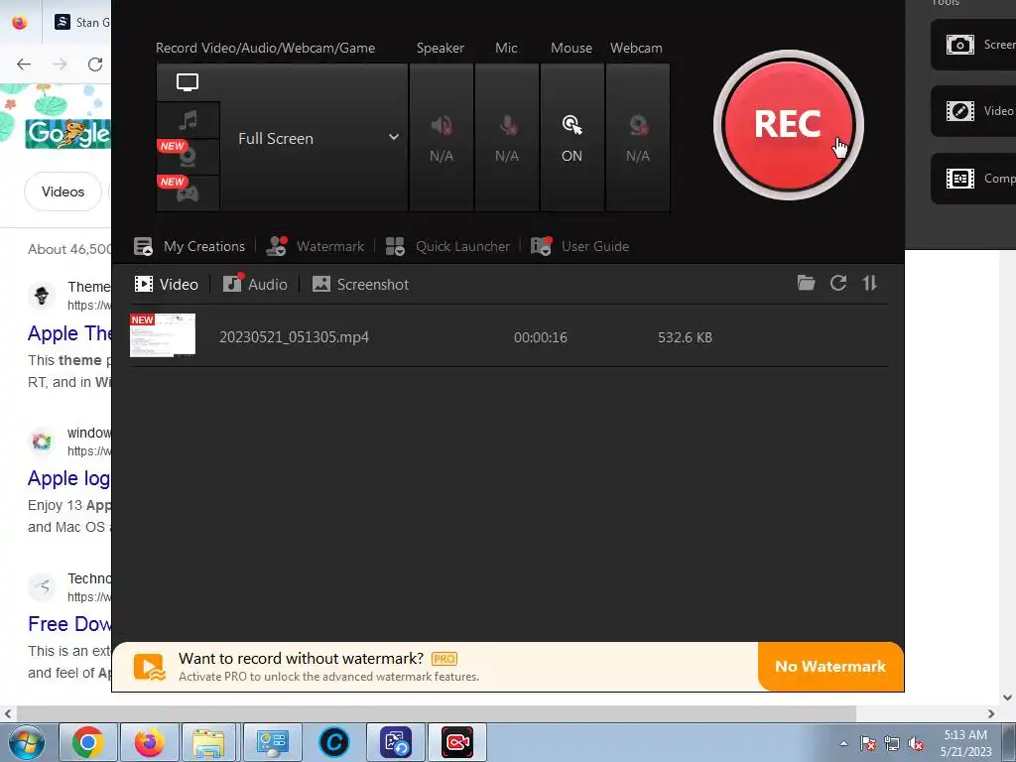Change the sort order of recordings
This screenshot has width=1016, height=762.
[869, 283]
